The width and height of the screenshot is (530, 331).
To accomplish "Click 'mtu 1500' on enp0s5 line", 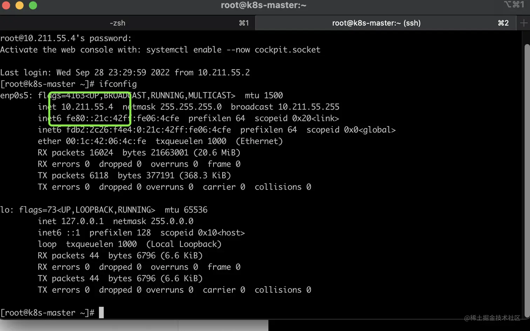I will (264, 95).
